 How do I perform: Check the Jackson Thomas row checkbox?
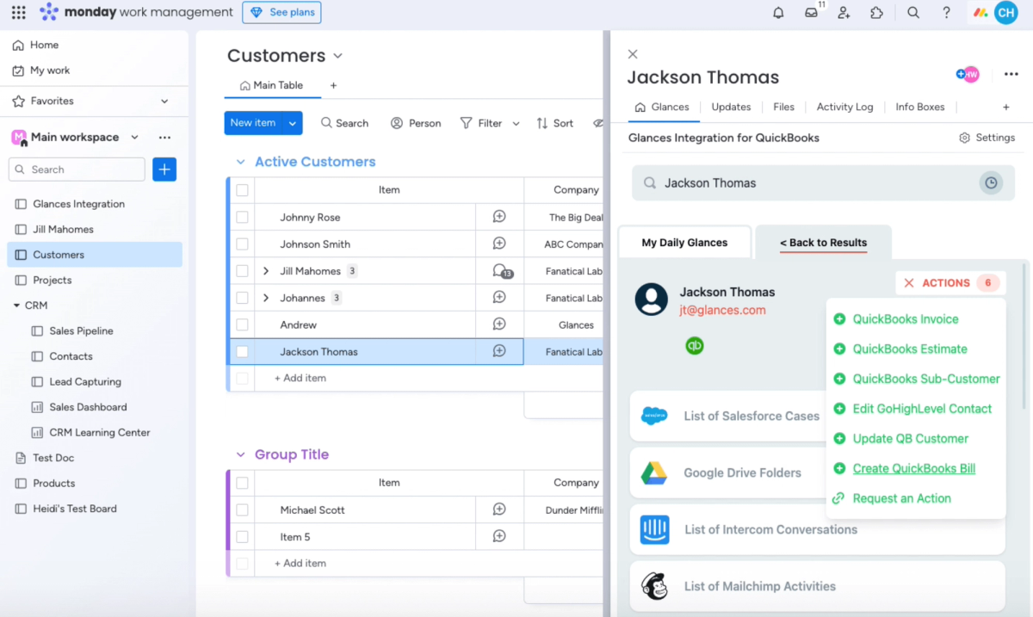pyautogui.click(x=242, y=352)
